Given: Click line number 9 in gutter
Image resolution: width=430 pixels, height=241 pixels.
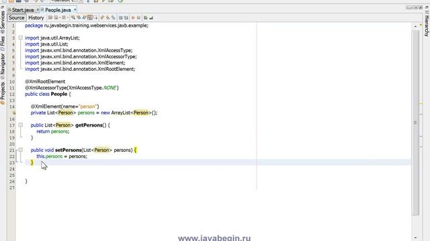Looking at the screenshot, I should [x=13, y=76].
